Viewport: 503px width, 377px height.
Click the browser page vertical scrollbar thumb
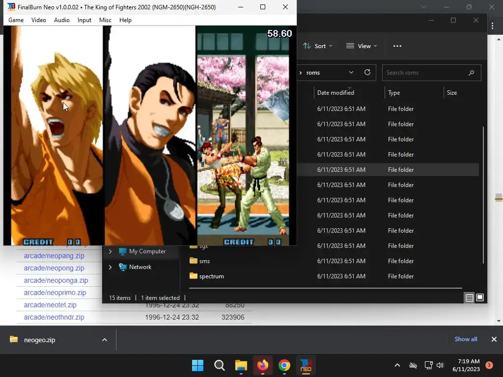[x=499, y=198]
